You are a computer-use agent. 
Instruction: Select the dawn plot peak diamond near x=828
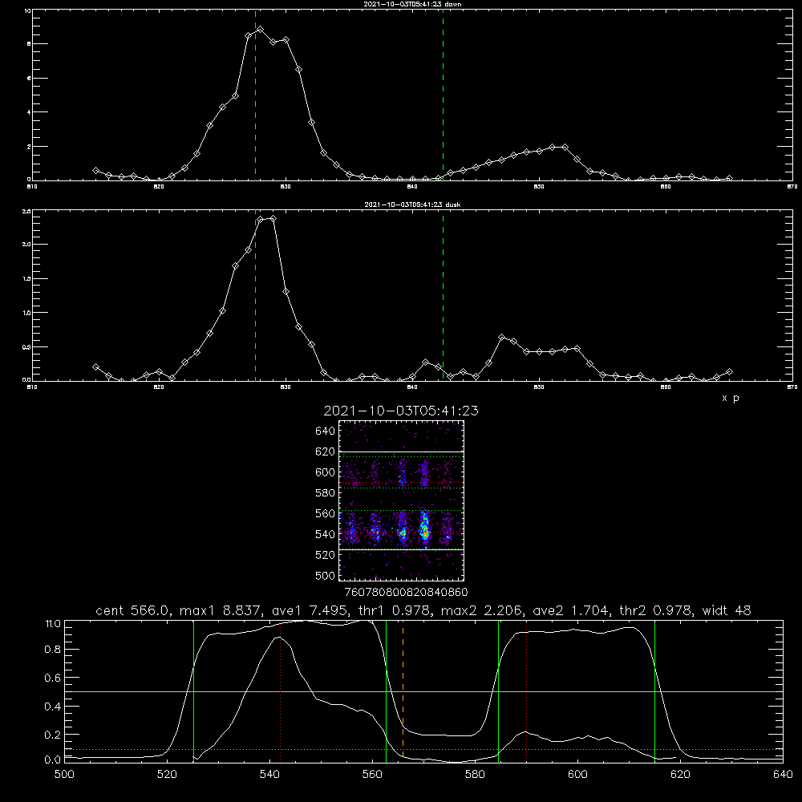pyautogui.click(x=261, y=30)
